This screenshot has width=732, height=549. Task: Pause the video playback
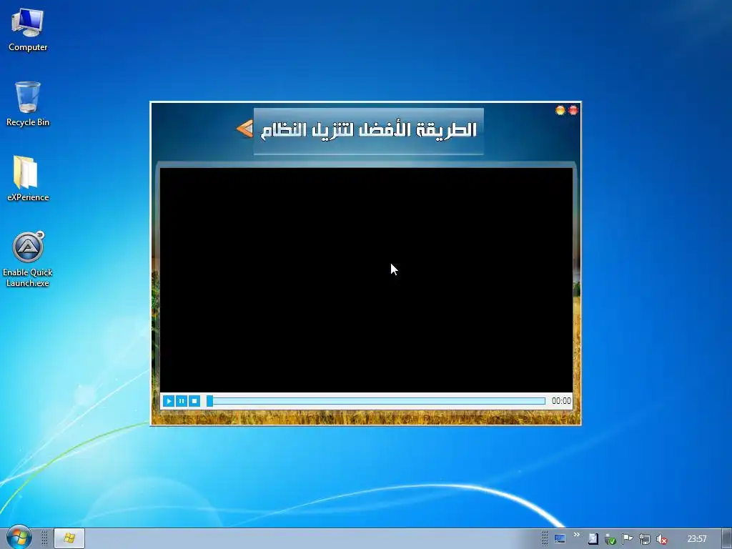click(x=182, y=401)
